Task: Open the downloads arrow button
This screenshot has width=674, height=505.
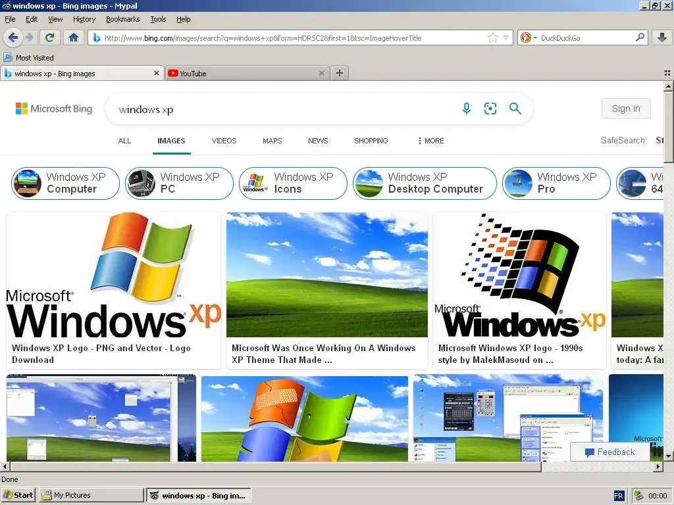Action: (x=662, y=37)
